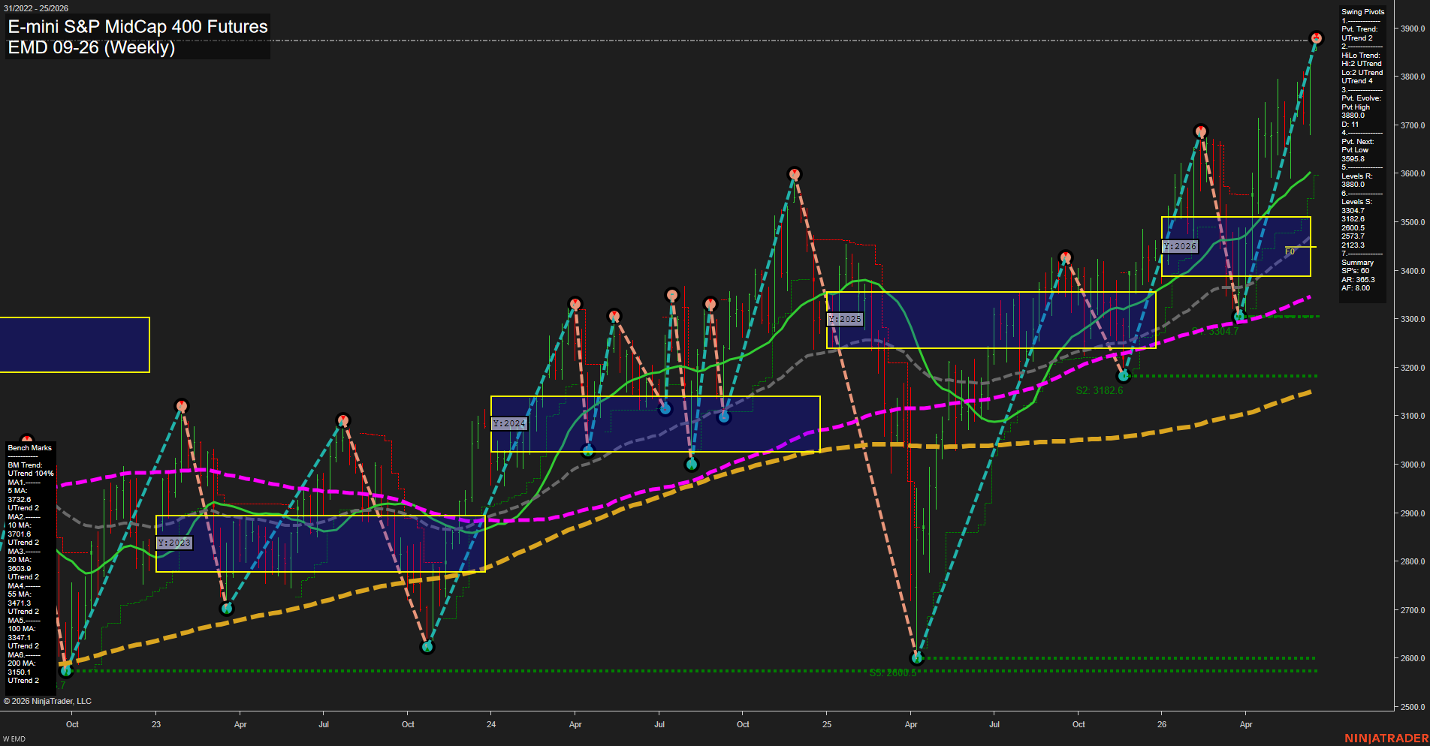Select the Y:2026 yearly box label

[x=1180, y=246]
